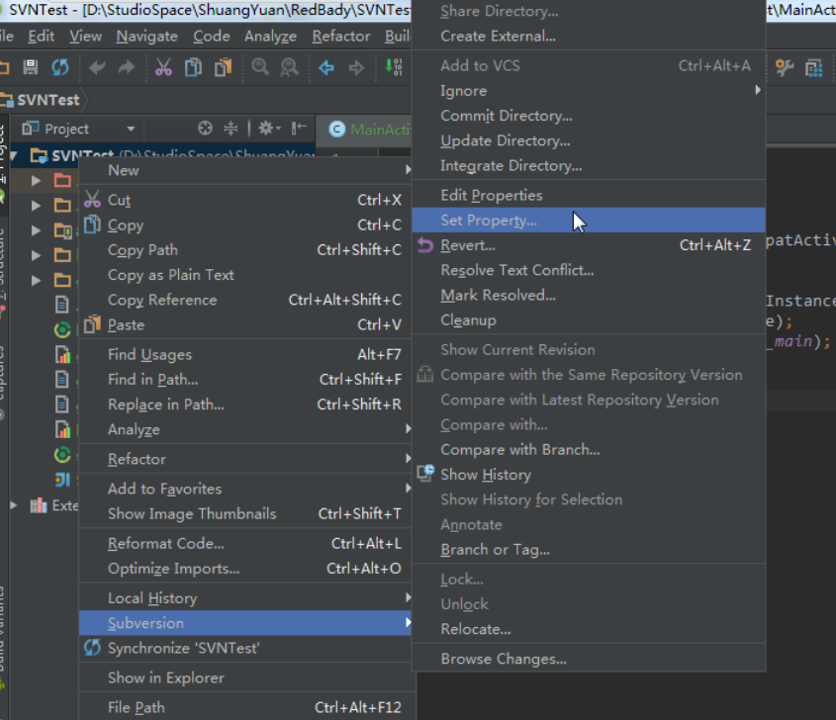836x720 pixels.
Task: Click the wrench settings toolbar icon
Action: [785, 67]
